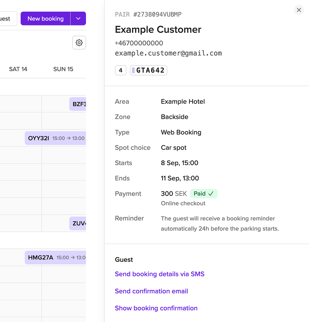The width and height of the screenshot is (309, 322).
Task: Click the 300 SEK payment amount
Action: click(x=174, y=194)
